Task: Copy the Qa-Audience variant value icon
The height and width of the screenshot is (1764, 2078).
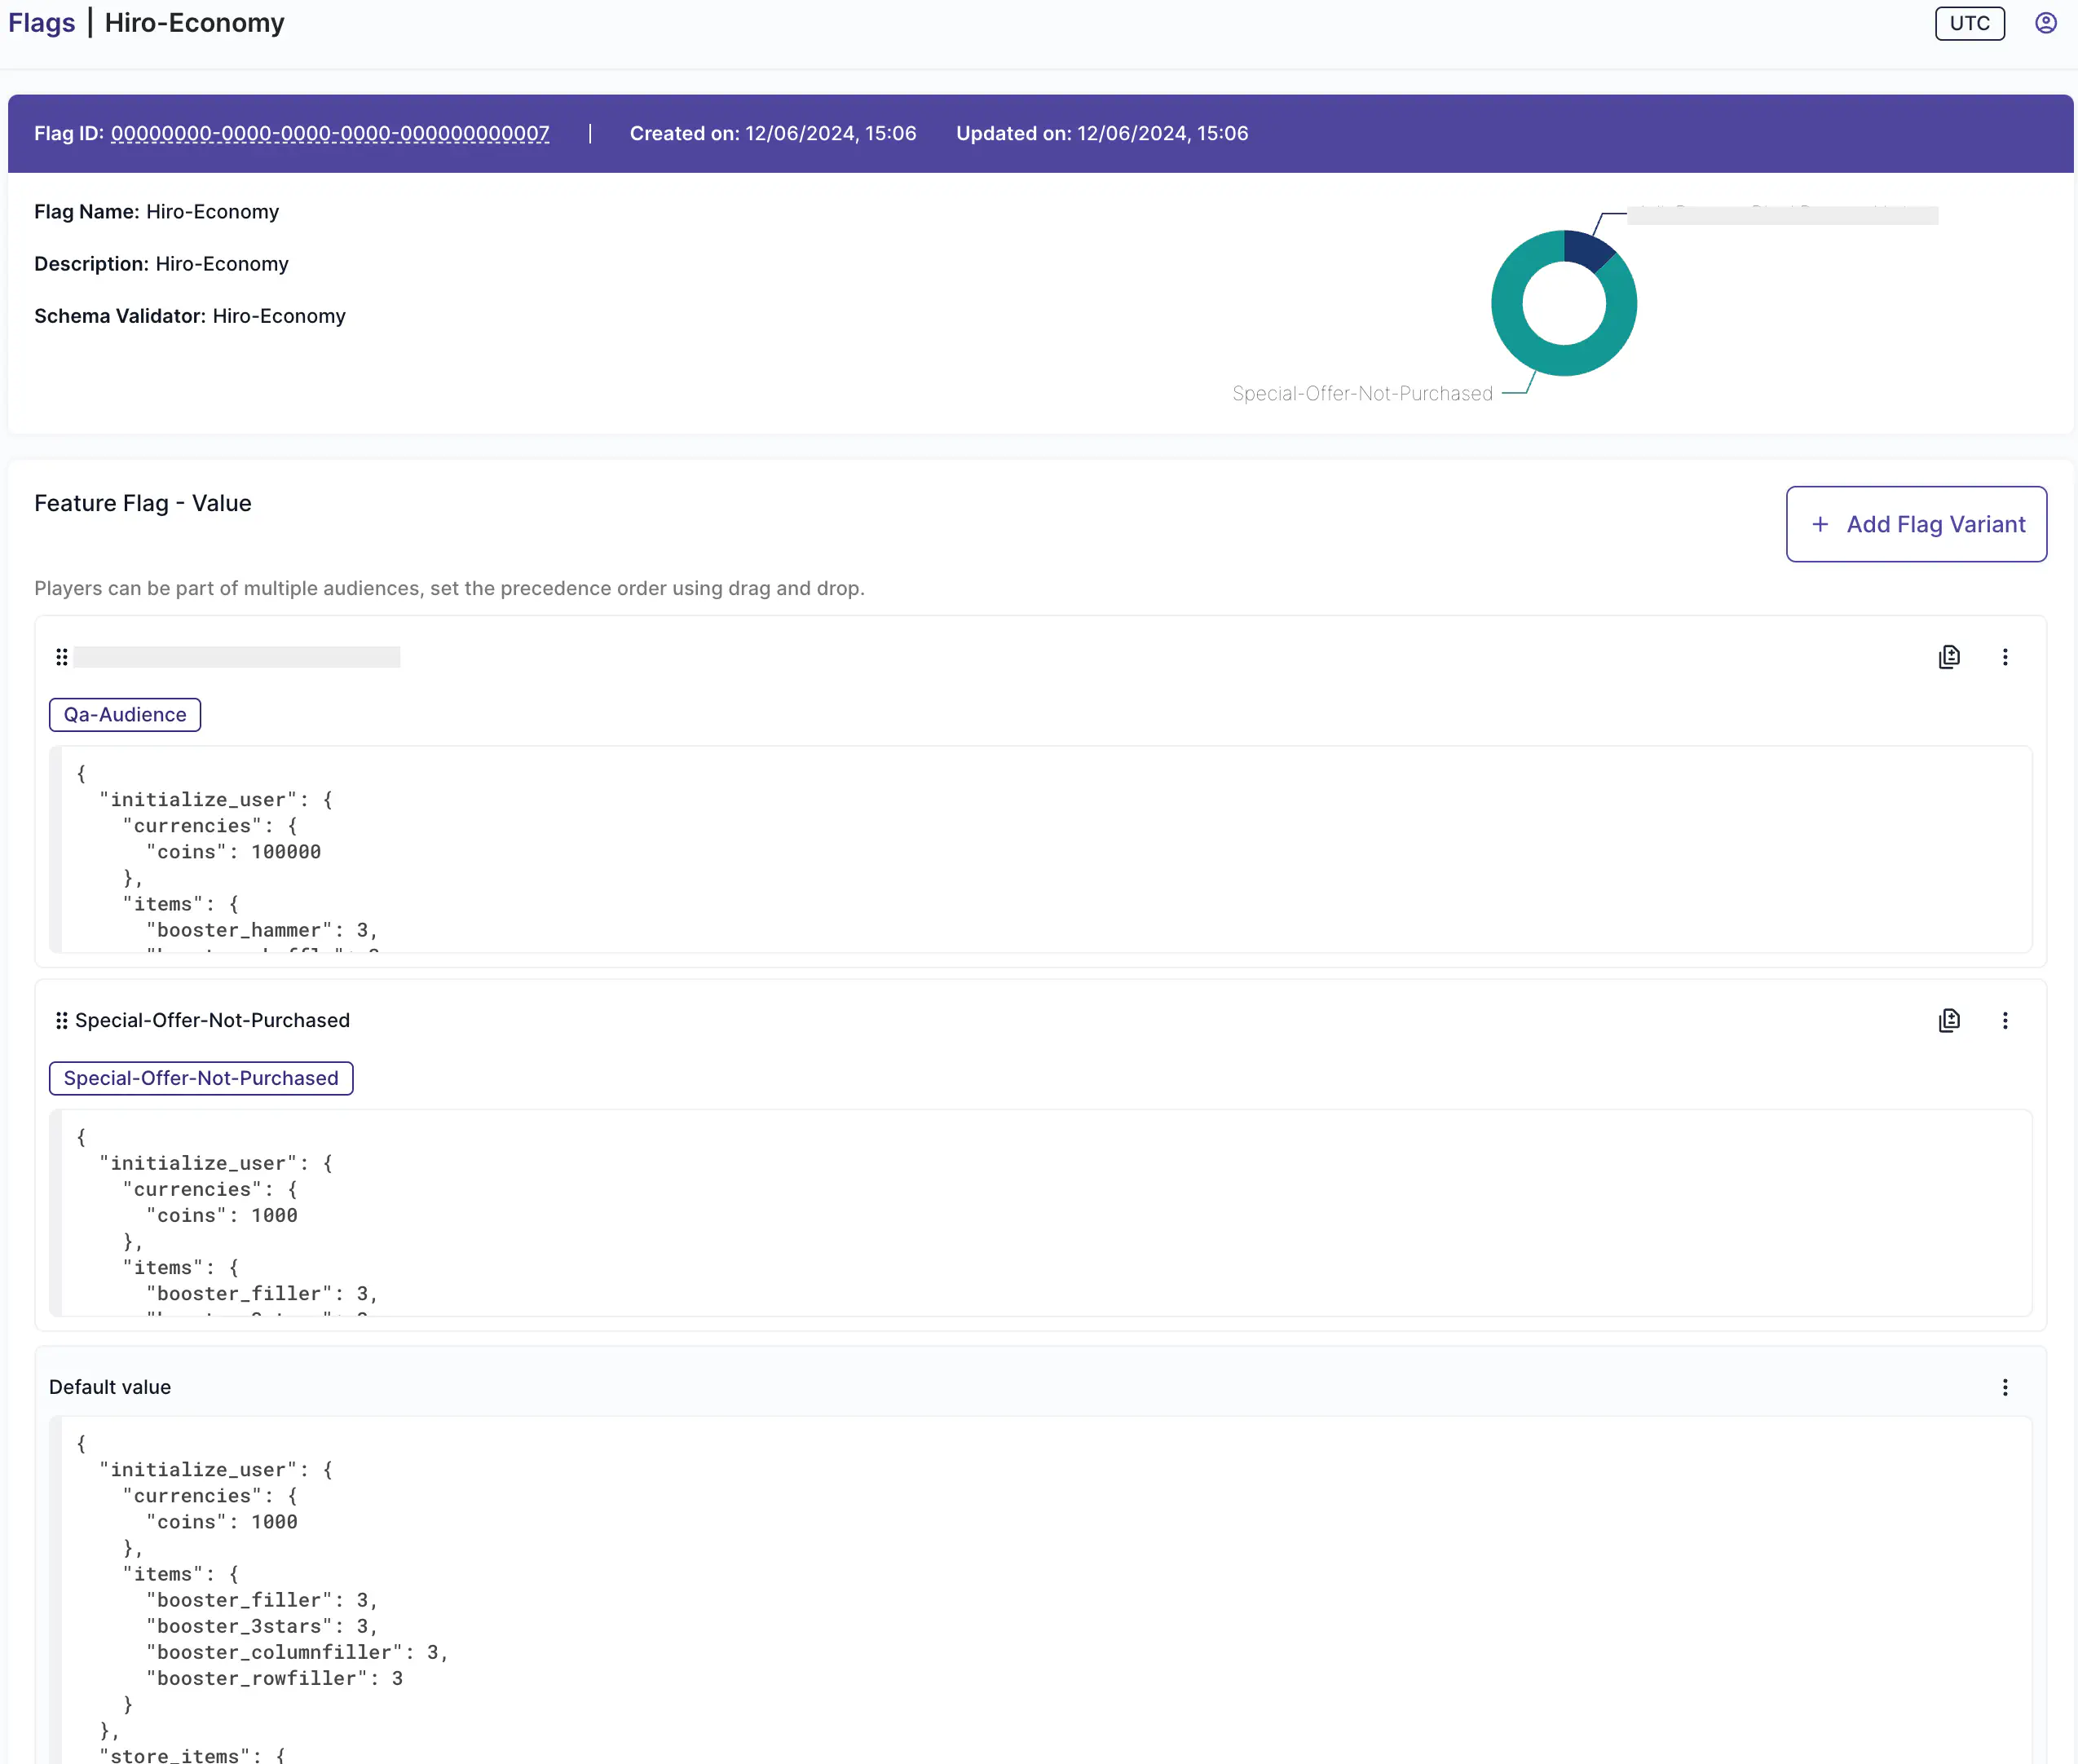Action: tap(1948, 657)
